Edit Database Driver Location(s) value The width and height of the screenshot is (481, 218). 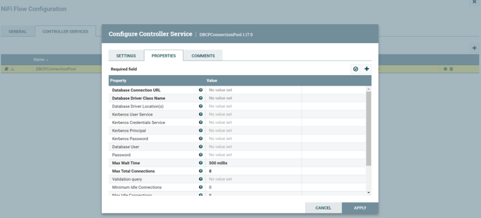coord(254,106)
